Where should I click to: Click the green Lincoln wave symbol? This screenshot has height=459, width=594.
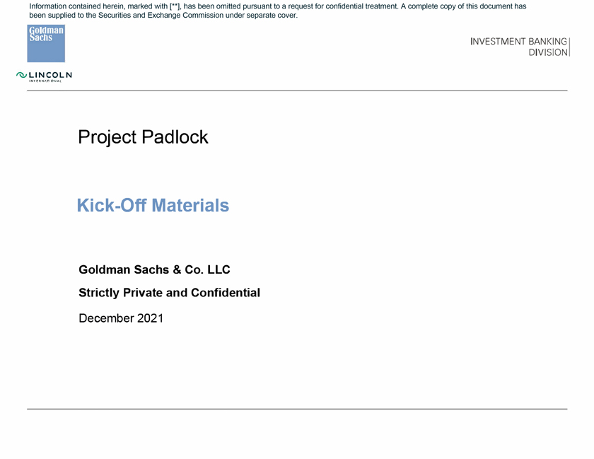tap(21, 75)
